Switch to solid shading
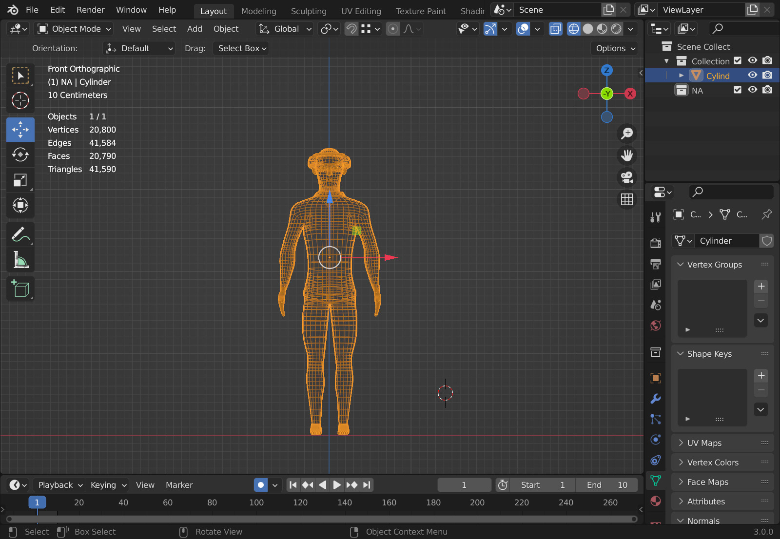 [x=588, y=29]
